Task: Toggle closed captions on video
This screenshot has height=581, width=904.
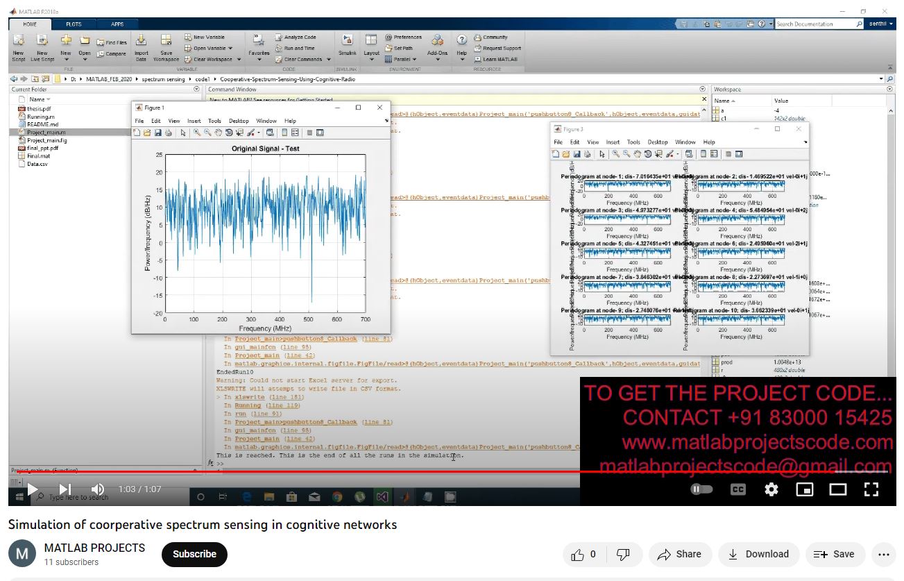Action: [x=737, y=489]
